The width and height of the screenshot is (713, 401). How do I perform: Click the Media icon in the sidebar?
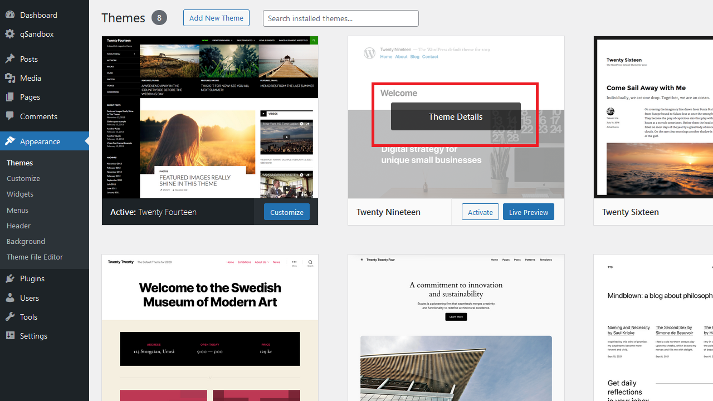10,78
